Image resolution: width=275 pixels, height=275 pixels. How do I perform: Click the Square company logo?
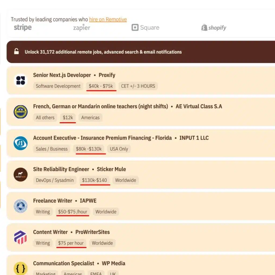(x=145, y=27)
